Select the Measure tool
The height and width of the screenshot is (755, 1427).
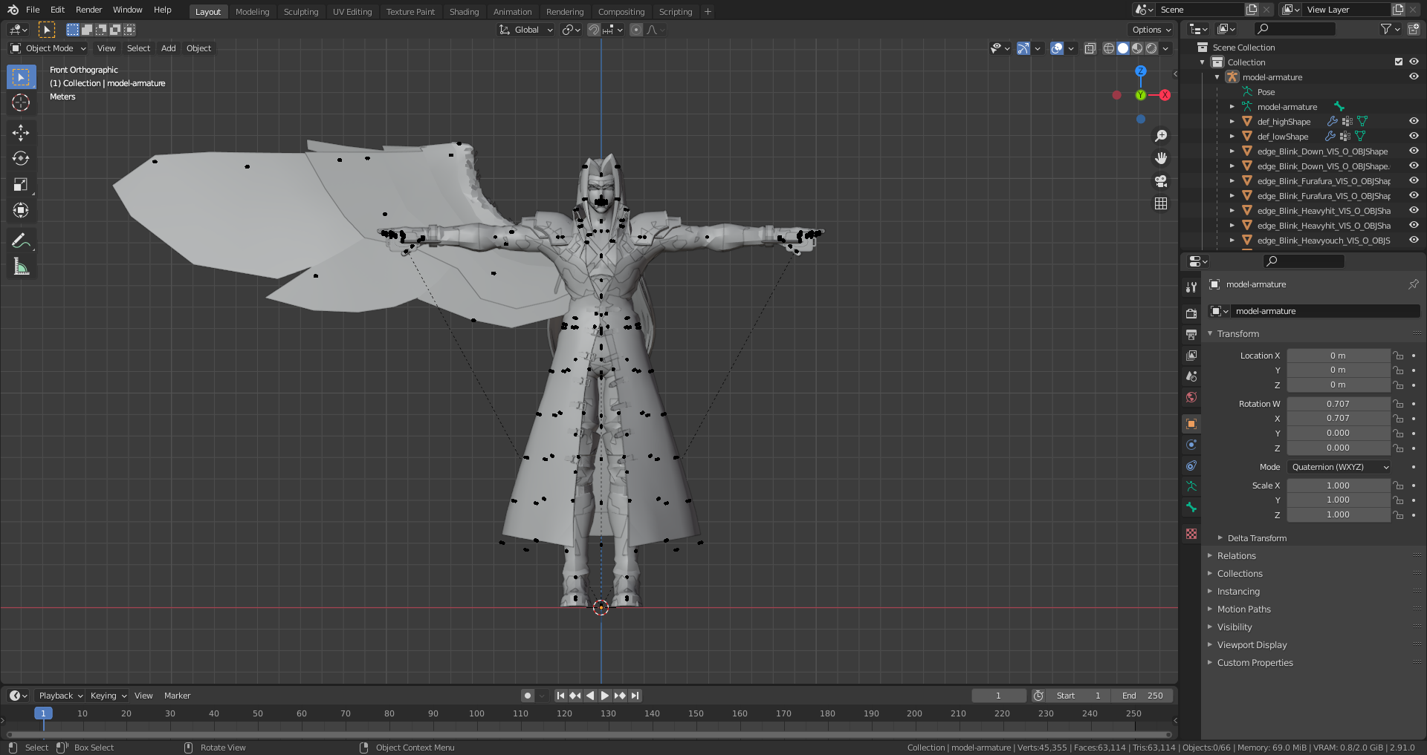point(21,267)
